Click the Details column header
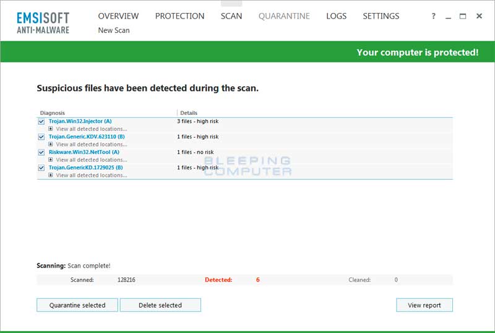The height and width of the screenshot is (333, 495). point(189,113)
